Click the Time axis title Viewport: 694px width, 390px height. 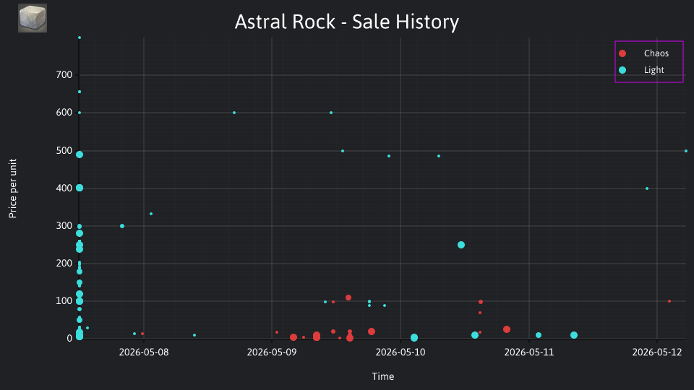pos(383,376)
